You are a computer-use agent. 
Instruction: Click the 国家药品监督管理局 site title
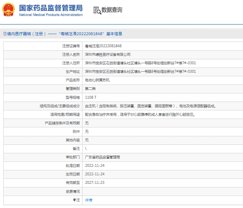pos(51,8)
